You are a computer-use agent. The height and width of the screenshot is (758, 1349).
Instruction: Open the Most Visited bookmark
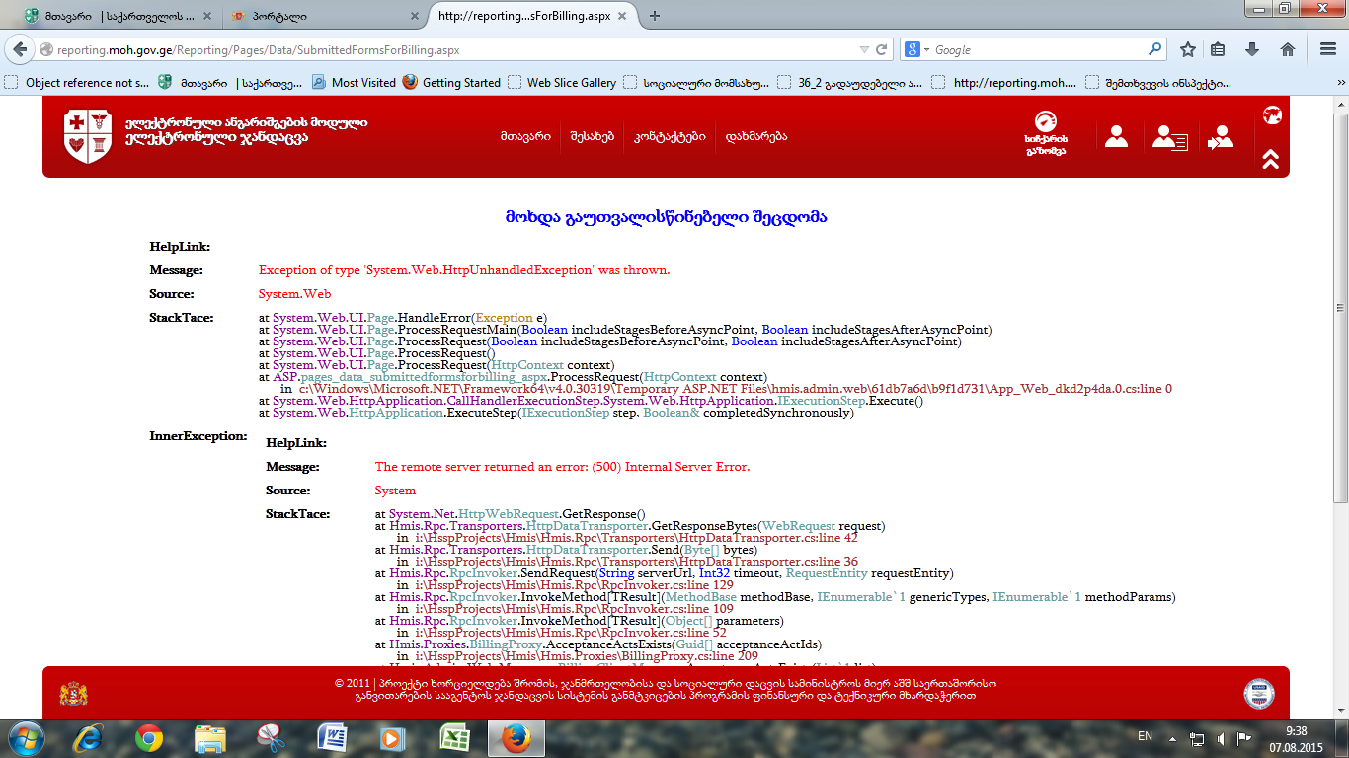pyautogui.click(x=354, y=83)
